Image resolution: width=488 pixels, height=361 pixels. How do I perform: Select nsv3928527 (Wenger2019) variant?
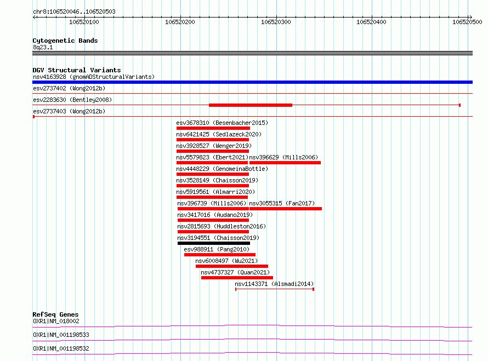pos(214,146)
